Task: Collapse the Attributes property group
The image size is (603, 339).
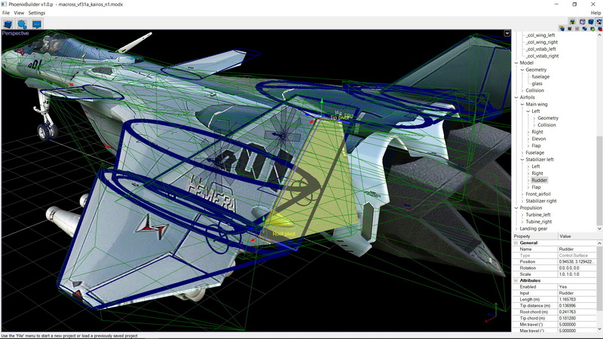Action: tap(516, 280)
